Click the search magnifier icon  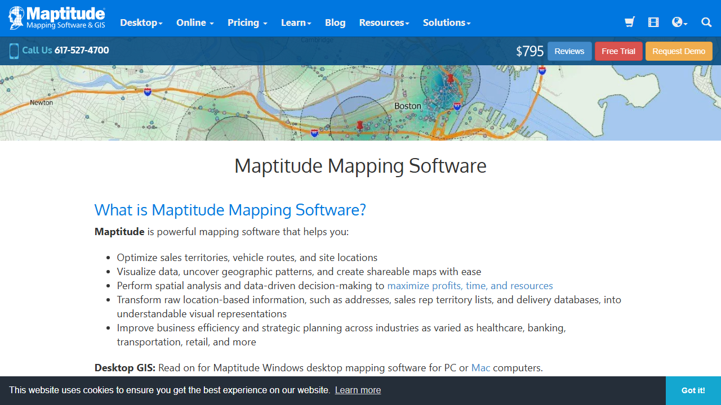tap(706, 22)
